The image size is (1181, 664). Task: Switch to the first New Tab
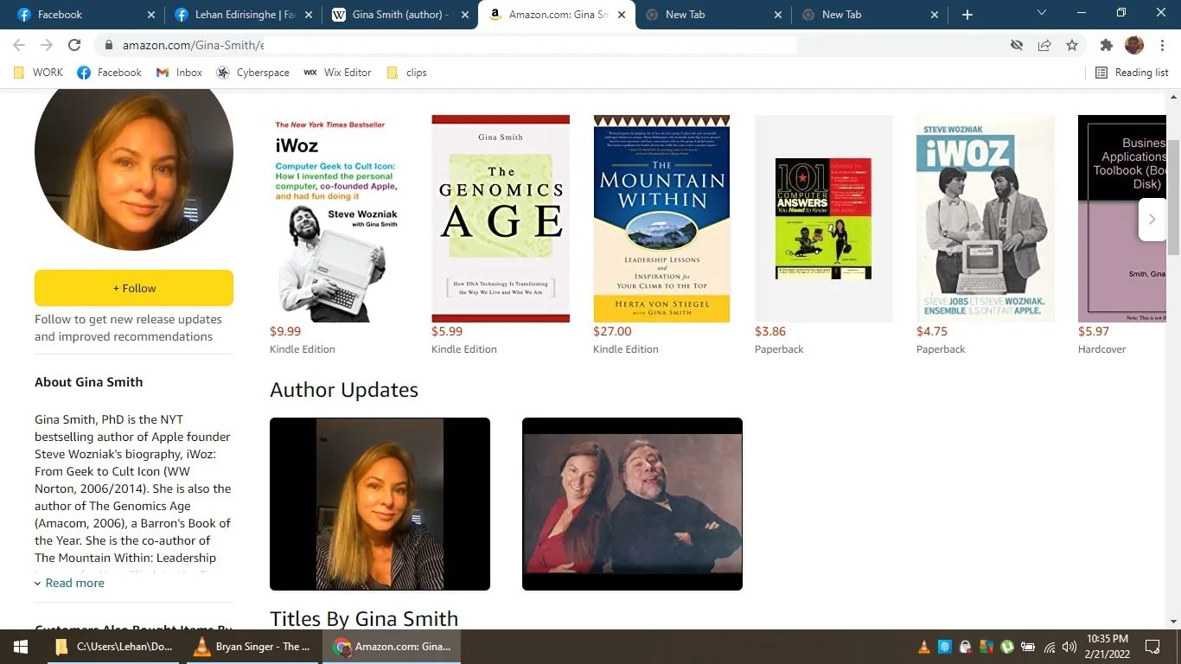[712, 15]
